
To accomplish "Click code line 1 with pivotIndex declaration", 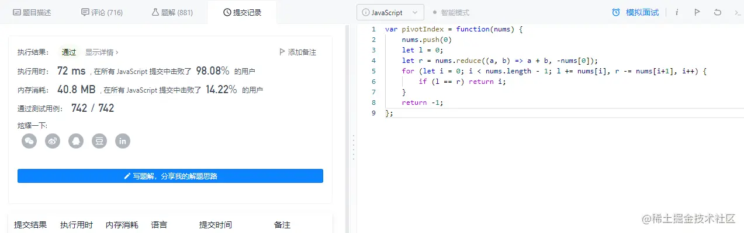I will pyautogui.click(x=454, y=29).
